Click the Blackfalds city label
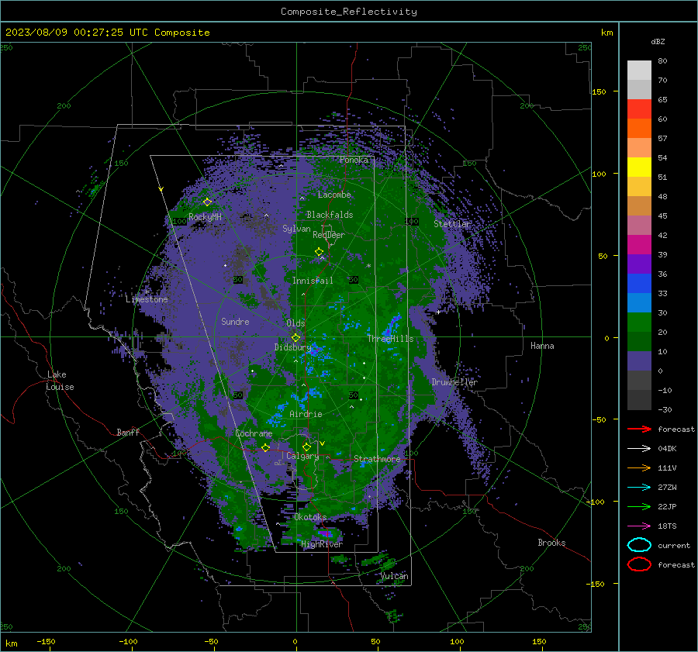 [330, 215]
